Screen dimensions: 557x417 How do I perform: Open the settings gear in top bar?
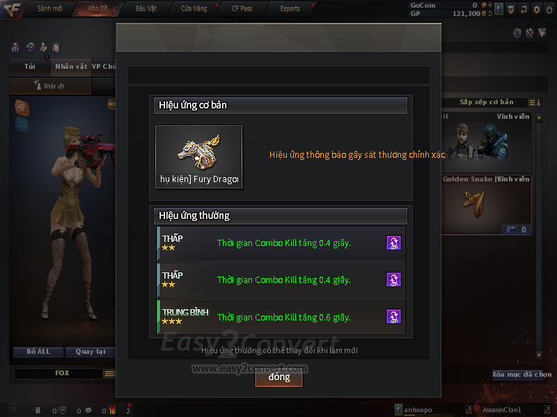coord(536,10)
